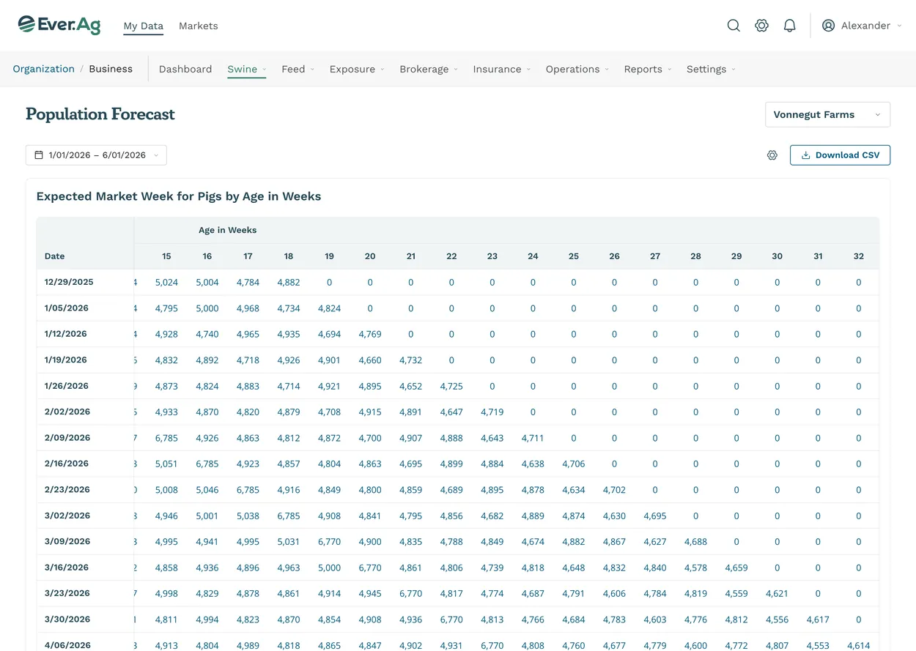Open the search icon in header
The width and height of the screenshot is (916, 651).
[x=734, y=26]
